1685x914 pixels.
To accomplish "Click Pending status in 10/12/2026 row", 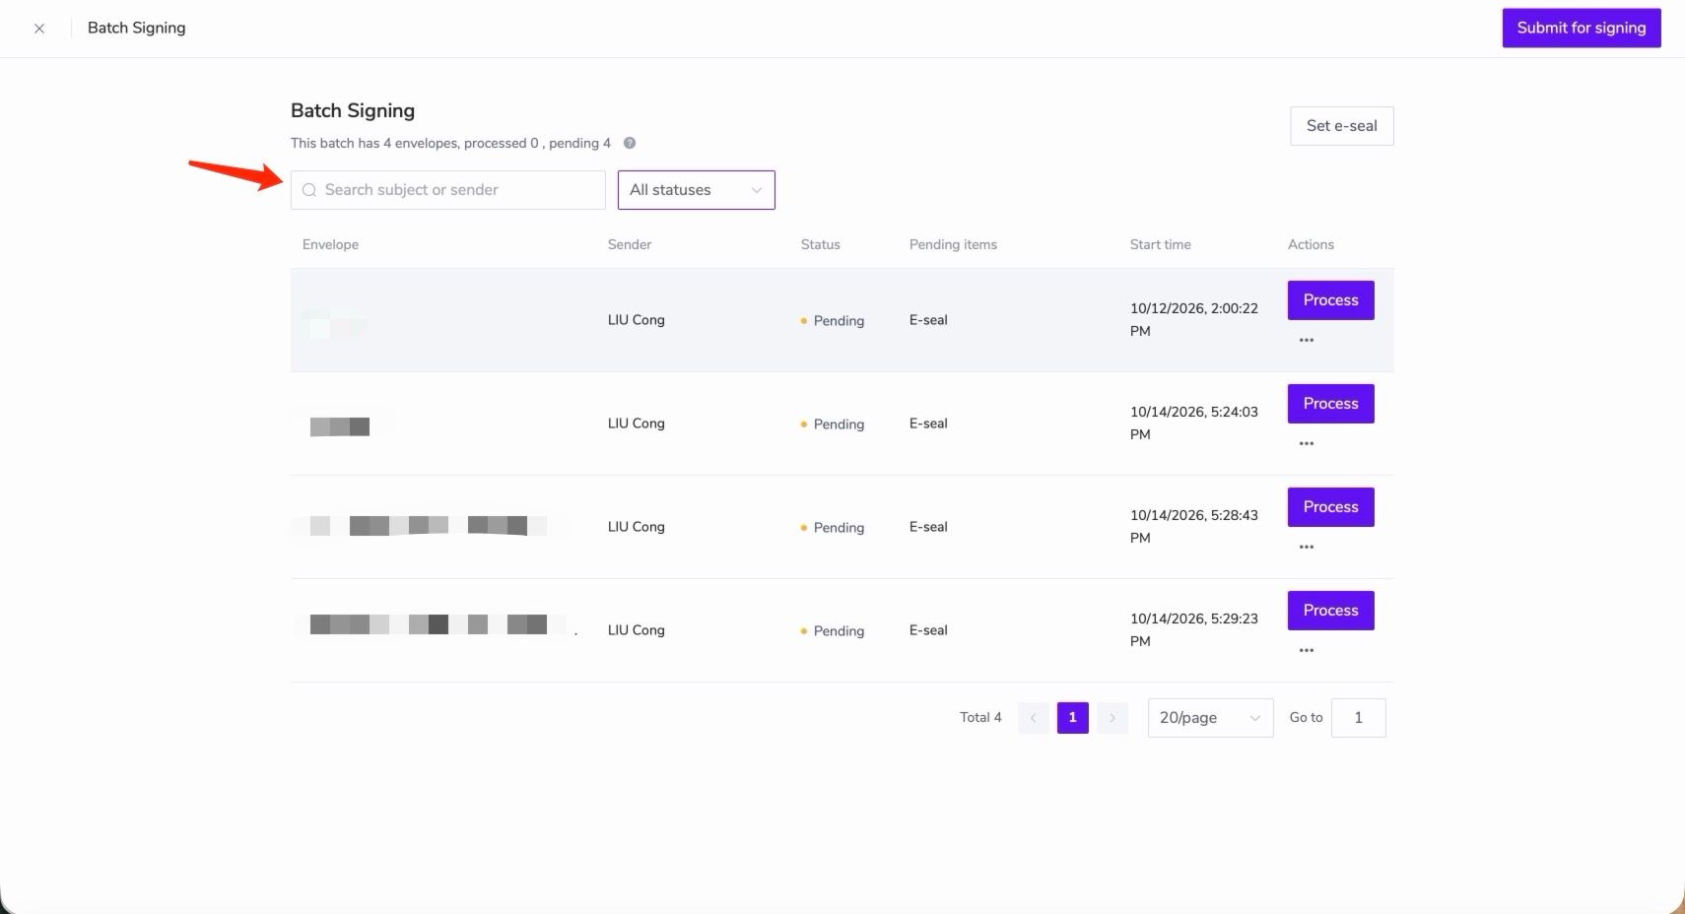I will [833, 321].
